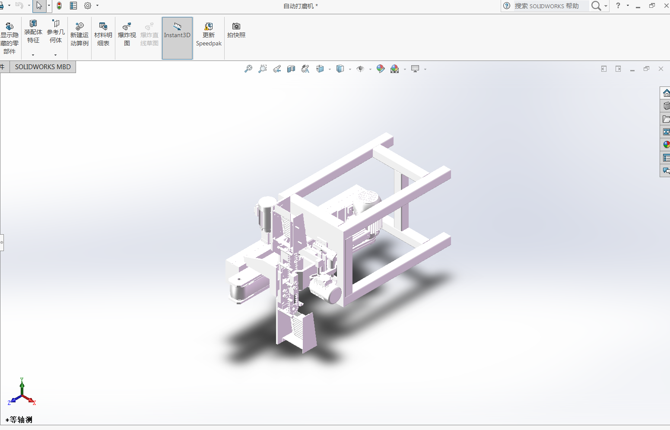Viewport: 670px width, 430px height.
Task: Switch to the SOLIDWORKS MBD tab
Action: pyautogui.click(x=43, y=67)
